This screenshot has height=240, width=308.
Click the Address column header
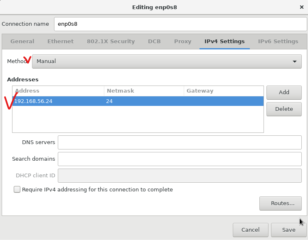(x=58, y=91)
